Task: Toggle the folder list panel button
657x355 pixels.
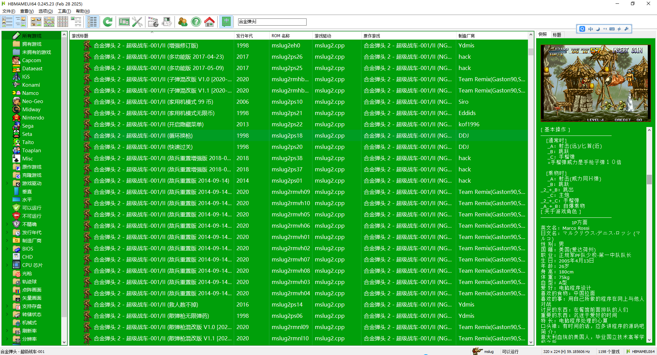Action: click(x=7, y=22)
